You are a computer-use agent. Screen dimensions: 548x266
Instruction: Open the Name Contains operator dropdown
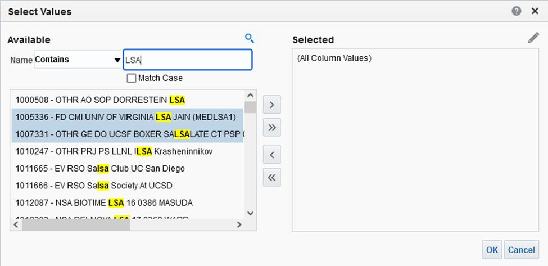tap(78, 60)
